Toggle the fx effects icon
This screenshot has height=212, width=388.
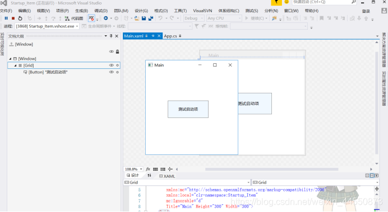[148, 169]
